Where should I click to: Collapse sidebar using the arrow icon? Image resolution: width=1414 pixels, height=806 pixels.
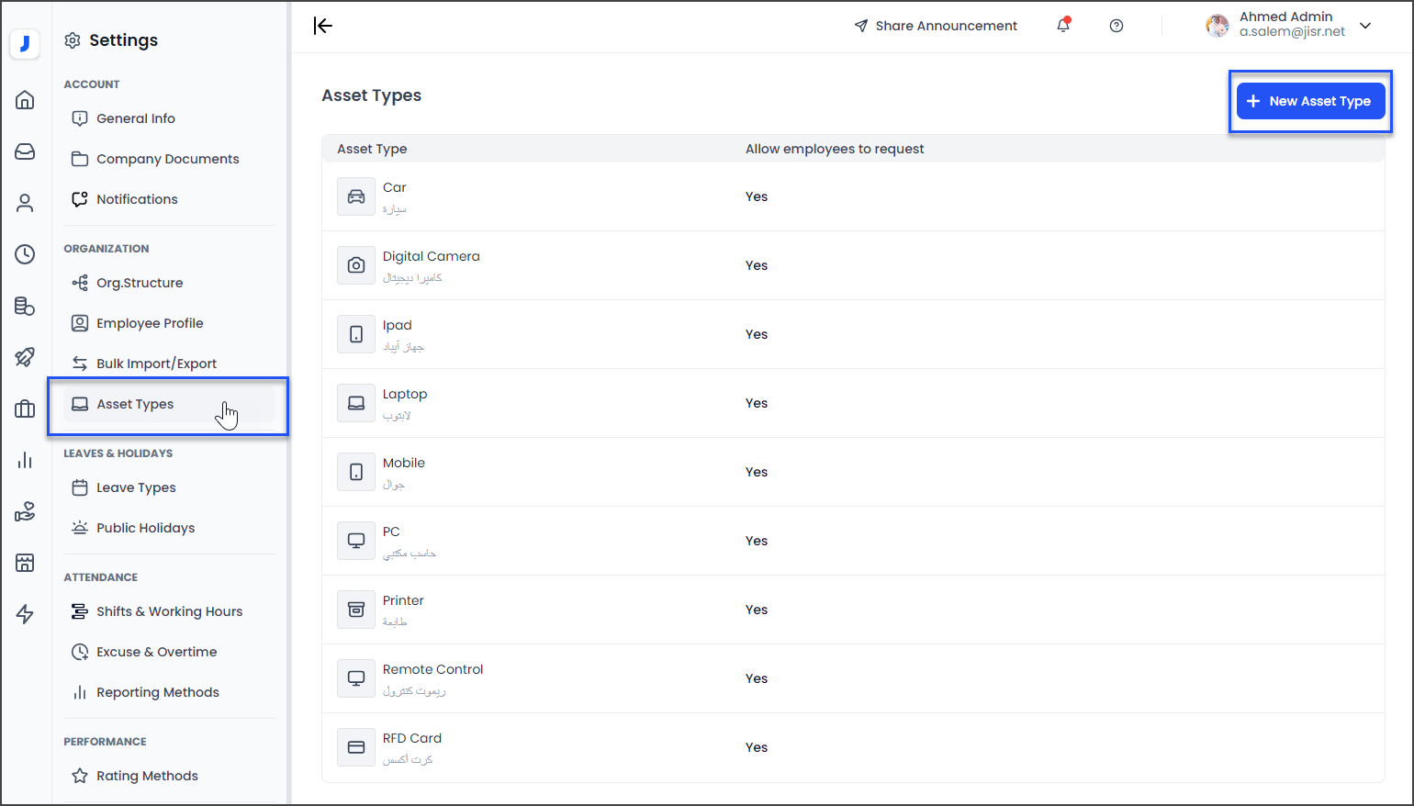[x=323, y=26]
